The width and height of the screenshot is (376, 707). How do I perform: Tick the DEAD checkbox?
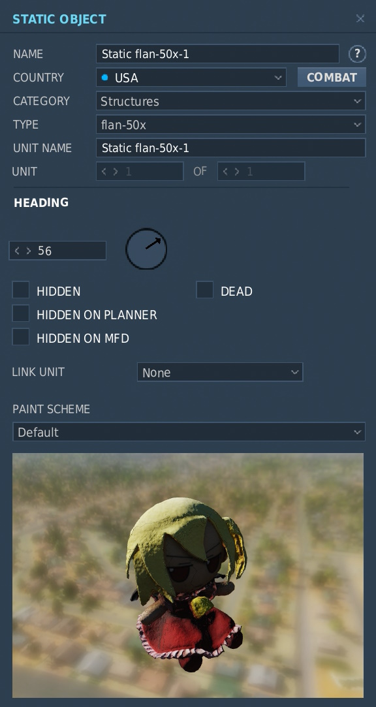pyautogui.click(x=205, y=290)
